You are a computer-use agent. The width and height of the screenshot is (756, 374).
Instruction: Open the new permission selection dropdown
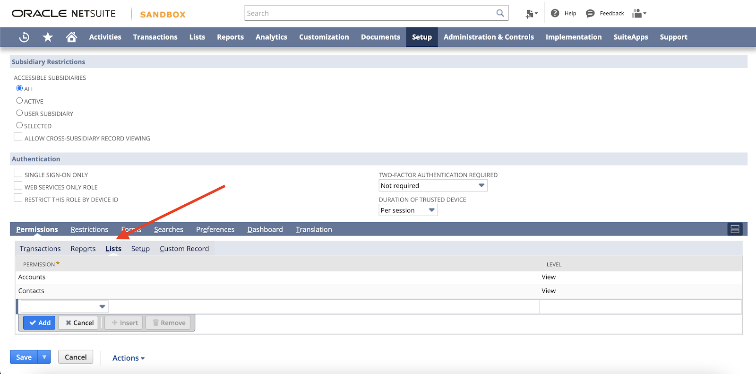pyautogui.click(x=64, y=306)
